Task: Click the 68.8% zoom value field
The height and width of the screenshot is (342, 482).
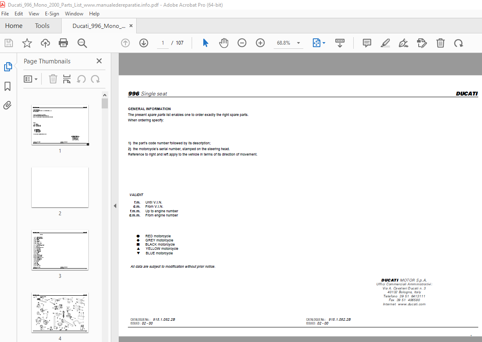Action: [x=284, y=43]
